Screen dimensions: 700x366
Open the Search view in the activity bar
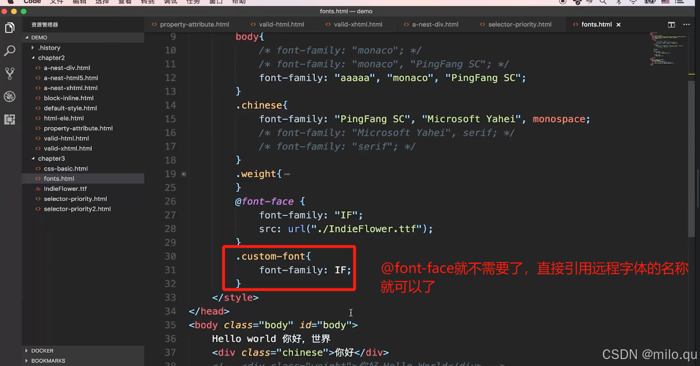click(10, 51)
